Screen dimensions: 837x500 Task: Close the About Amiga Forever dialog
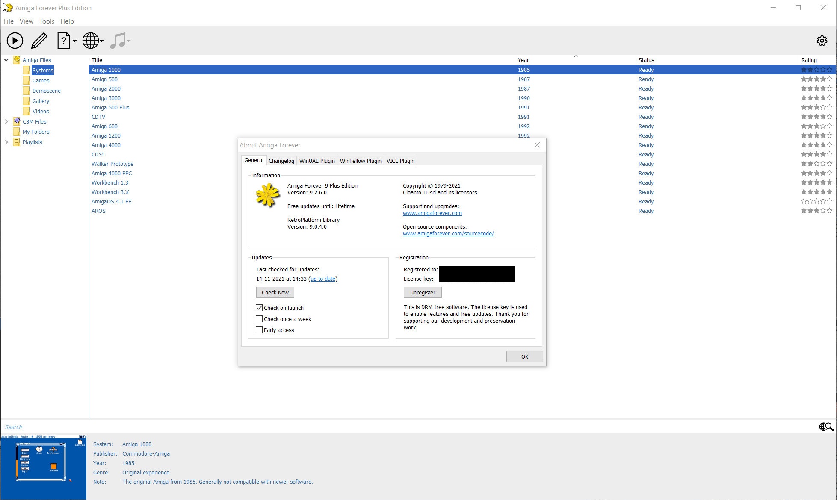(x=537, y=145)
